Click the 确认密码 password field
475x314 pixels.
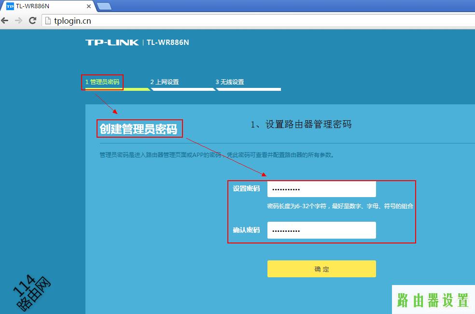321,230
